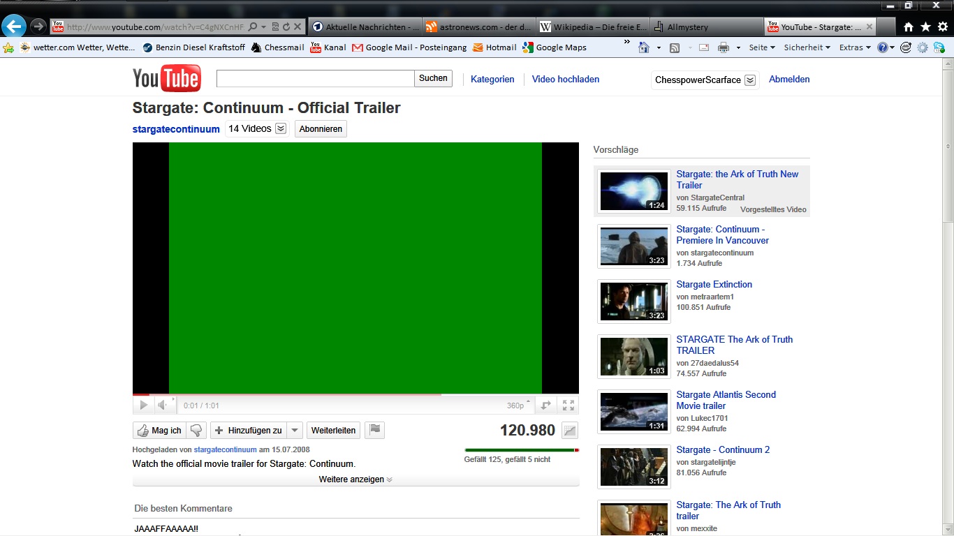
Task: Open the RSS feeds icon in command bar
Action: pyautogui.click(x=675, y=47)
